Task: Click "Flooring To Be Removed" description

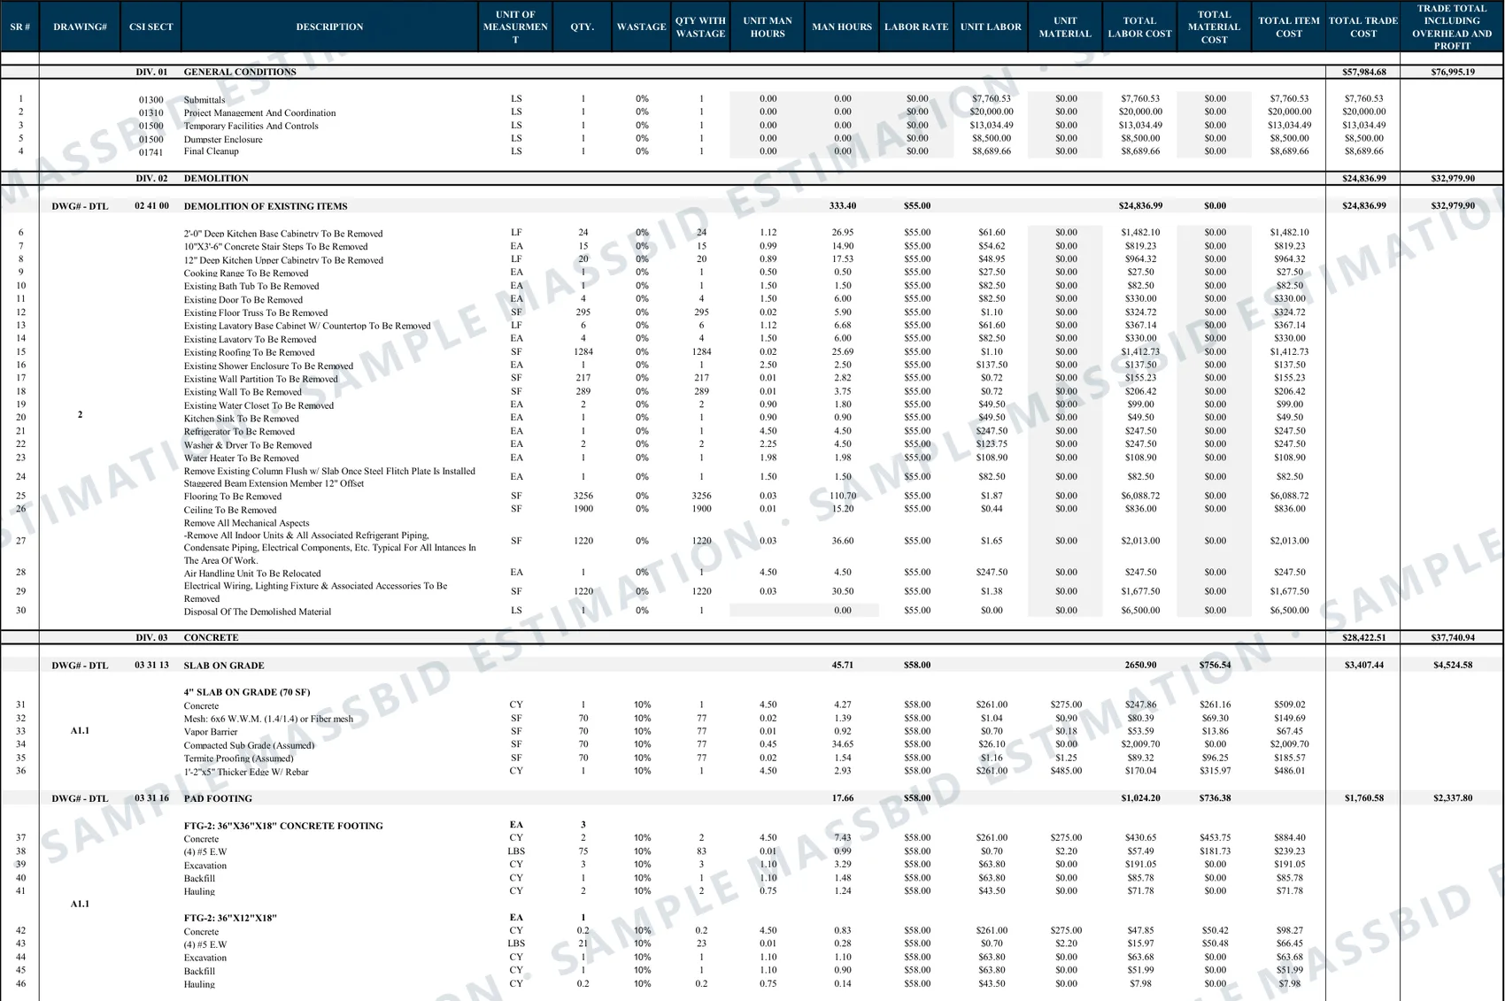Action: pyautogui.click(x=233, y=497)
